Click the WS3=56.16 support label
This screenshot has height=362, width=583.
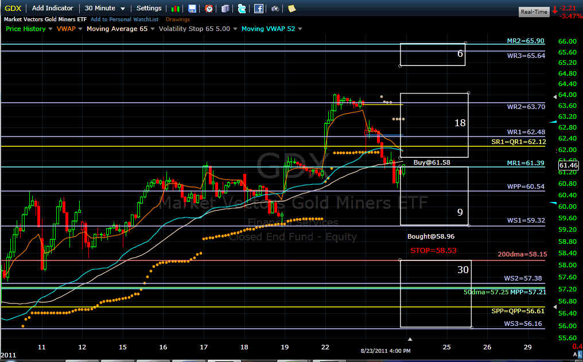[523, 324]
